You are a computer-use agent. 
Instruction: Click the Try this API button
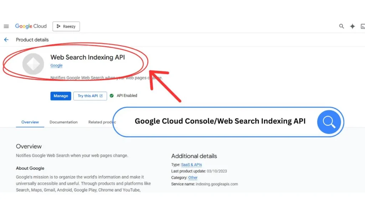90,96
